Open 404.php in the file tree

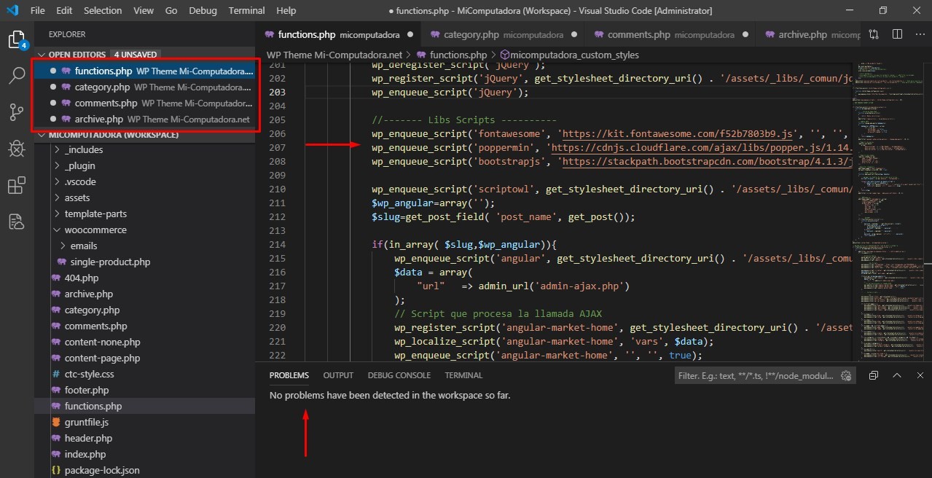pyautogui.click(x=81, y=278)
